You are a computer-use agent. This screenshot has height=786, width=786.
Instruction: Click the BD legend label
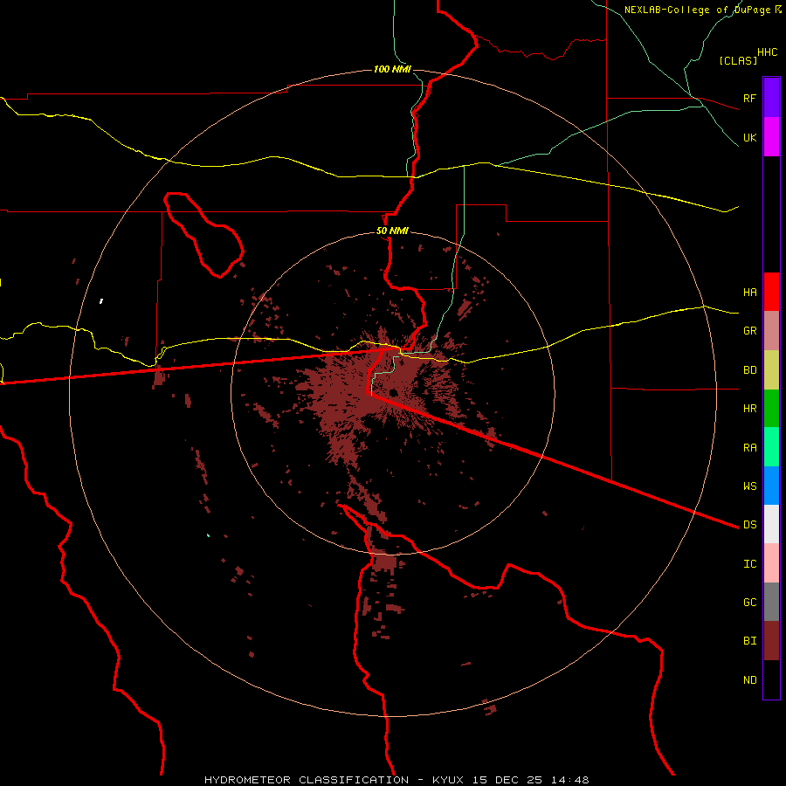click(x=749, y=370)
